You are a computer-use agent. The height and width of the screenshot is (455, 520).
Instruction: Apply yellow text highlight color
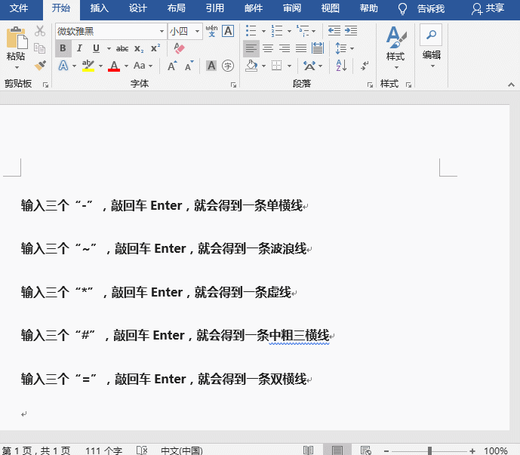88,66
